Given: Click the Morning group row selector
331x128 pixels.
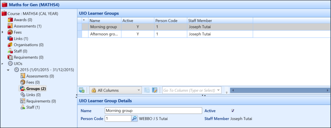Looking at the screenshot, I should tap(80, 27).
